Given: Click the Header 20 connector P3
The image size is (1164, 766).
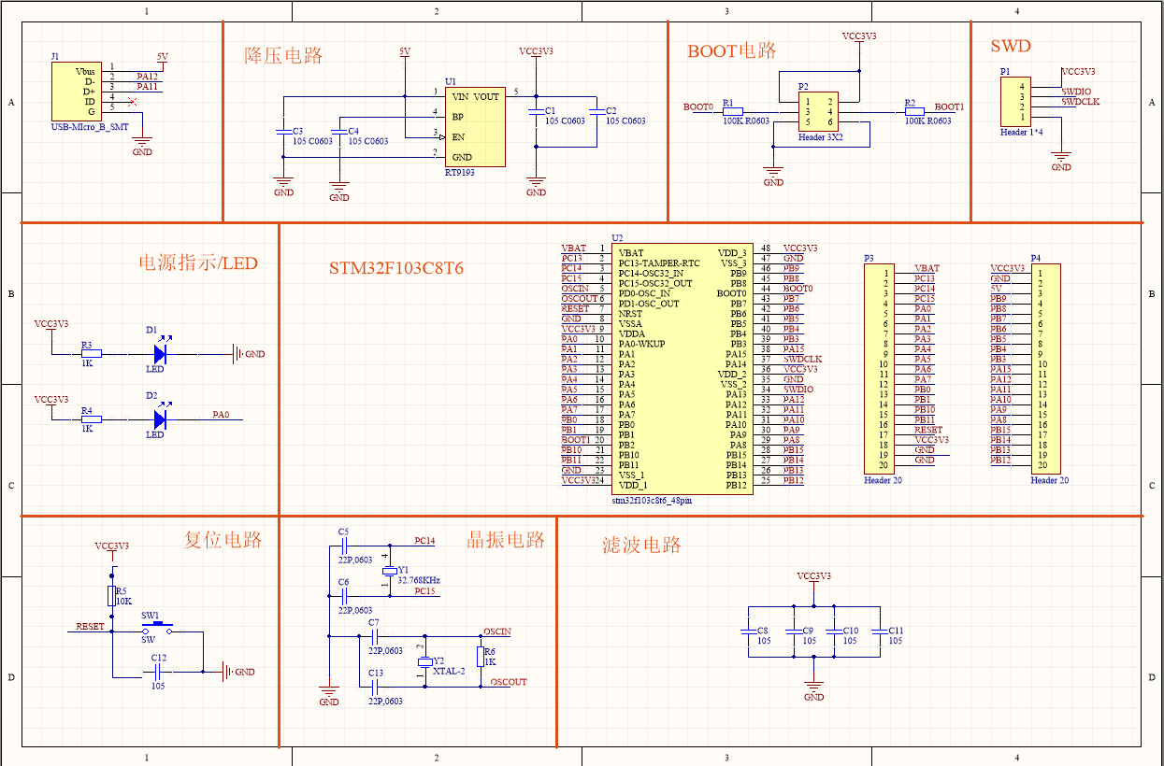Looking at the screenshot, I should pyautogui.click(x=878, y=367).
